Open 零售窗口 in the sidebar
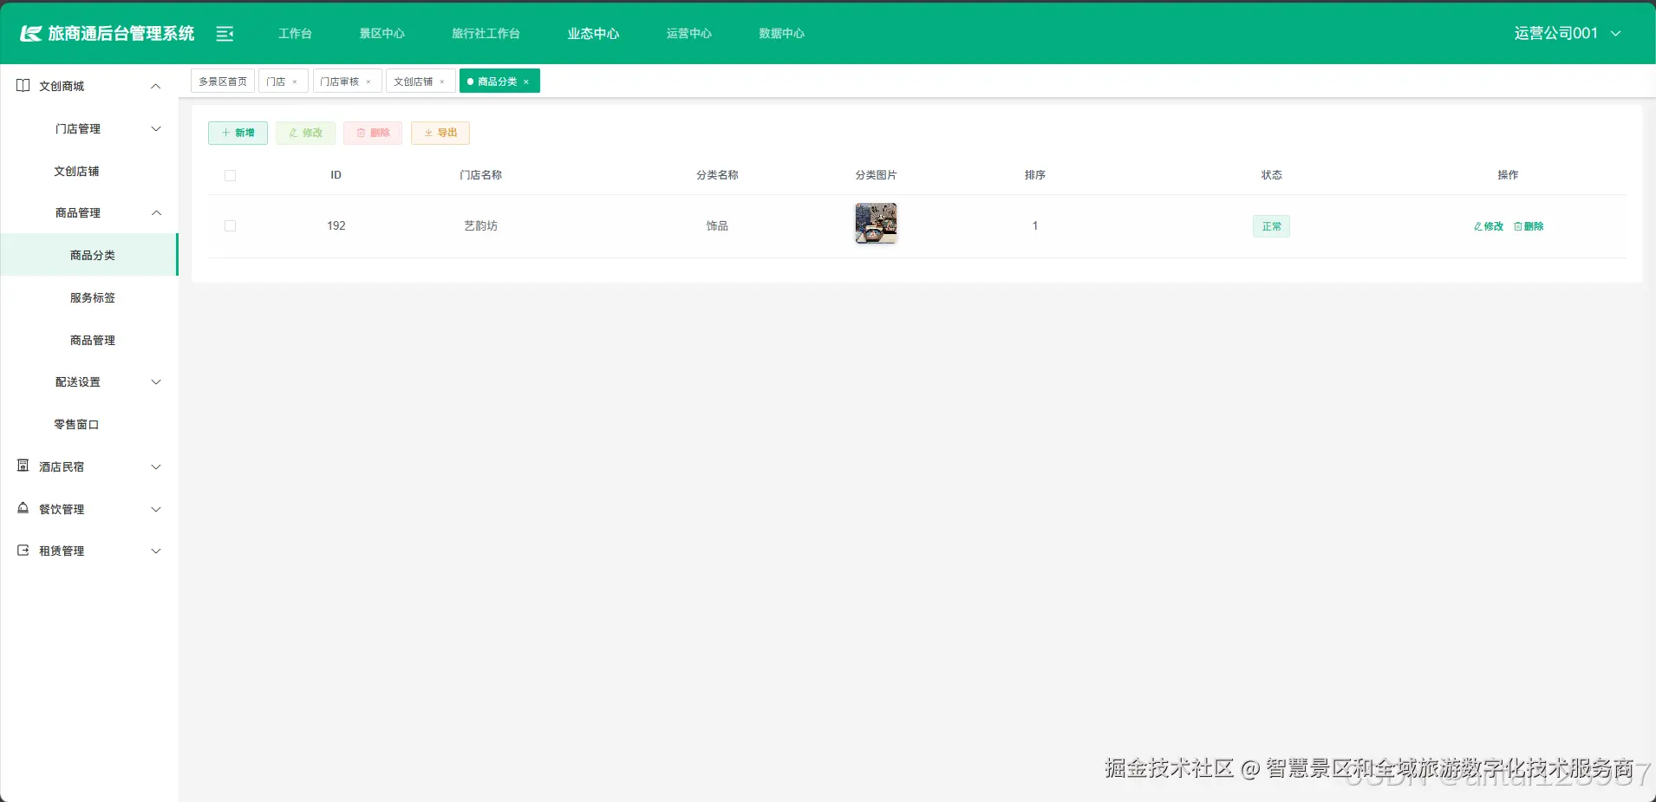This screenshot has height=802, width=1656. pyautogui.click(x=76, y=424)
